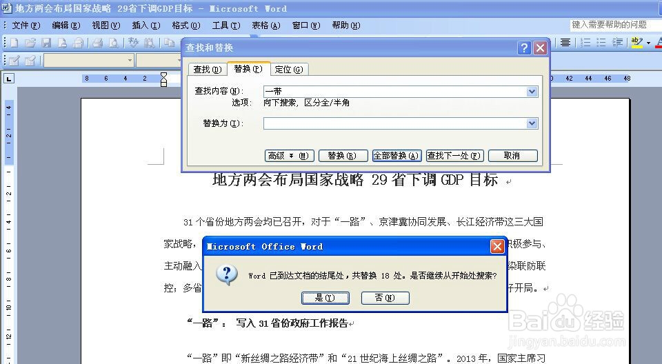Click the ruler tab-stop selector icon
This screenshot has height=364, width=662.
click(9, 78)
